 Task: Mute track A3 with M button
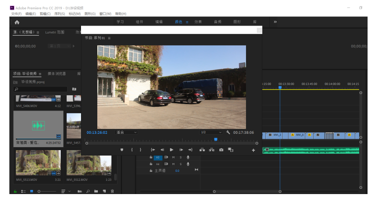tap(173, 157)
